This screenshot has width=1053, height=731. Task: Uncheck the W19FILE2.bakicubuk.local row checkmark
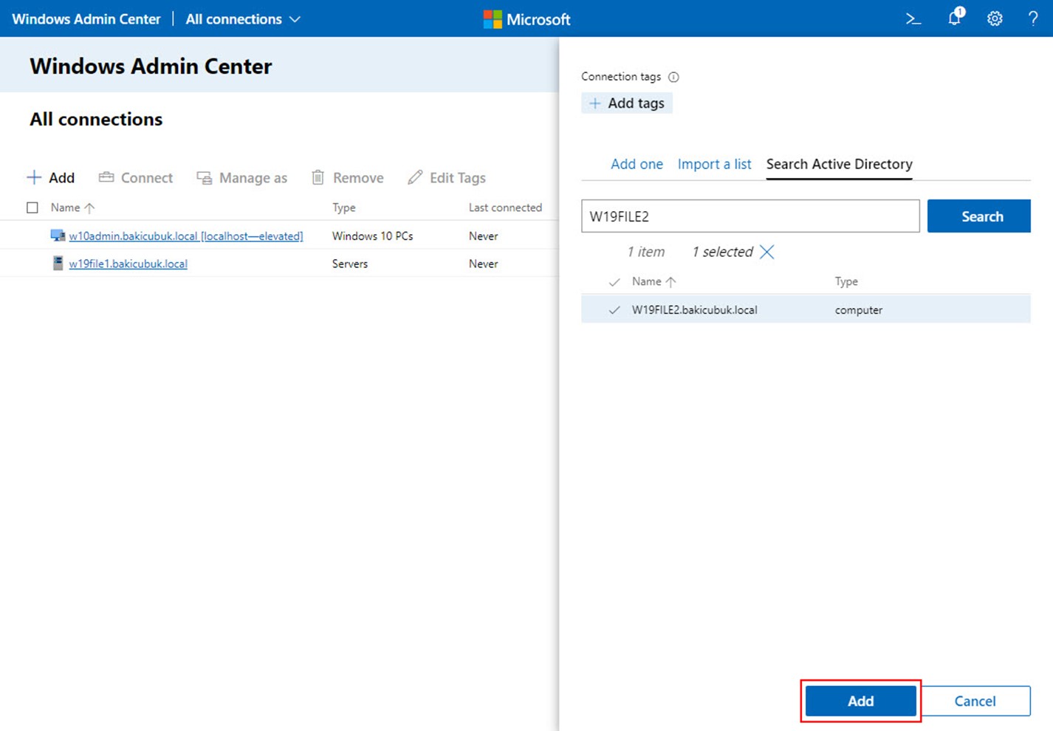point(614,310)
